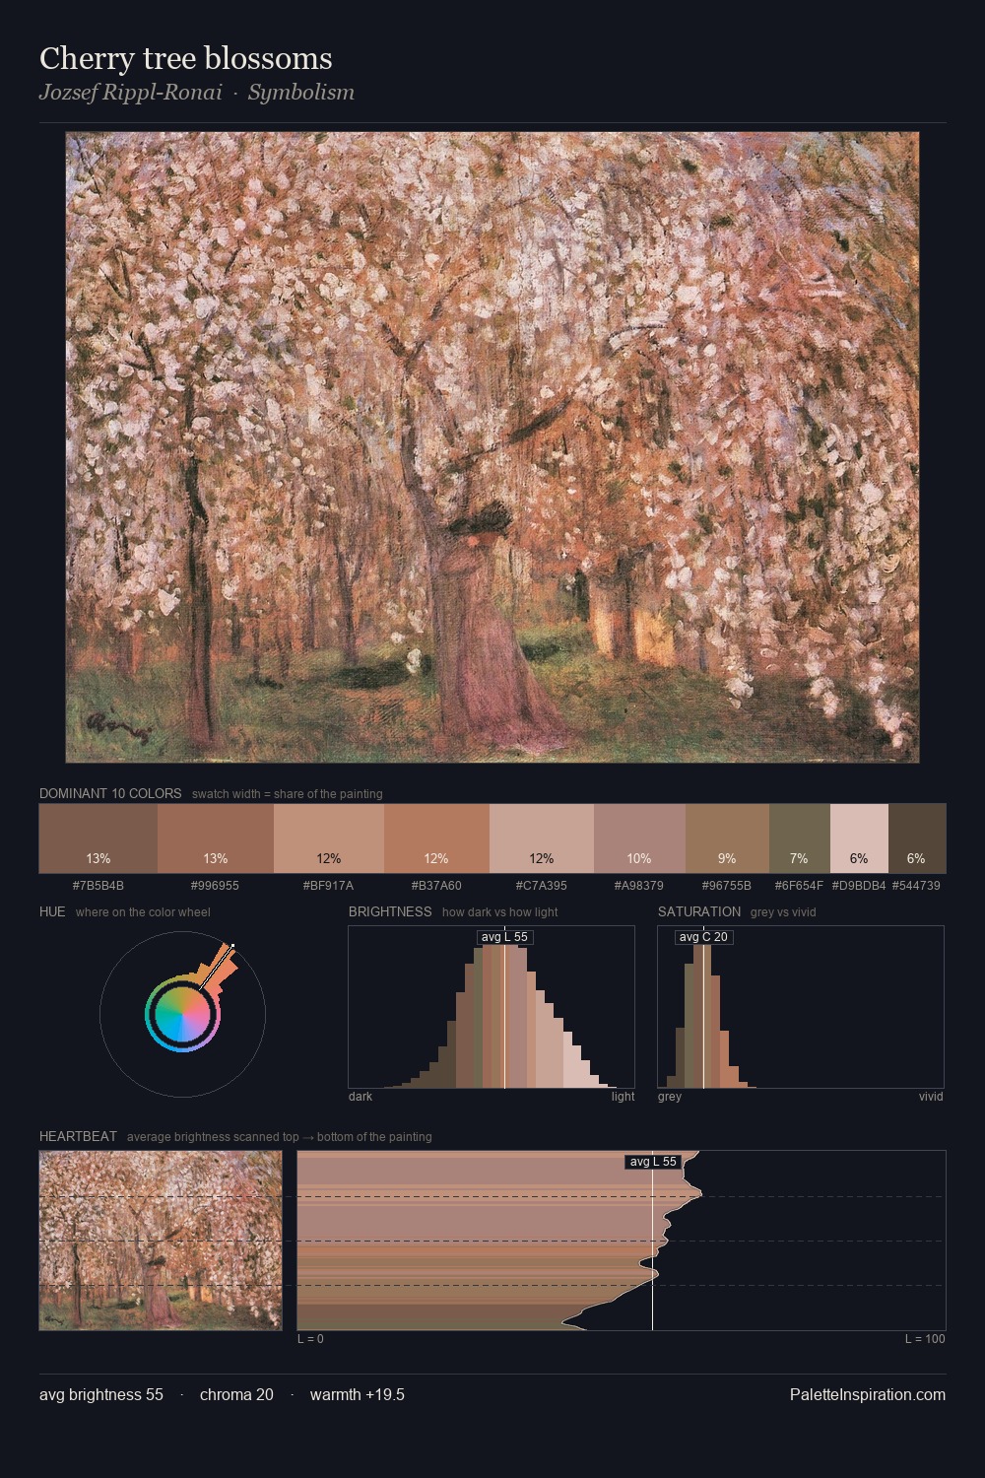Click the main Cherry tree blossoms painting
Image resolution: width=985 pixels, height=1478 pixels.
[492, 447]
